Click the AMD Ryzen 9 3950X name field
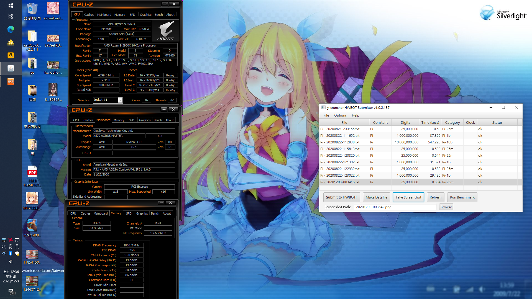The width and height of the screenshot is (532, 299). (x=122, y=24)
